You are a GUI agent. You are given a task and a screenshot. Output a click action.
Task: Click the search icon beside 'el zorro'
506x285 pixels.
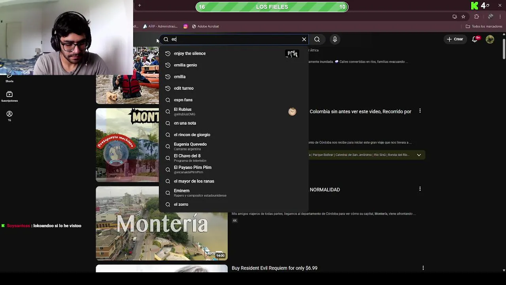(x=168, y=204)
